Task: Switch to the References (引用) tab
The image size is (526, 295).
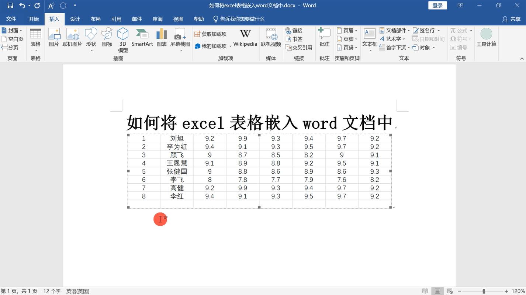Action: pyautogui.click(x=116, y=19)
